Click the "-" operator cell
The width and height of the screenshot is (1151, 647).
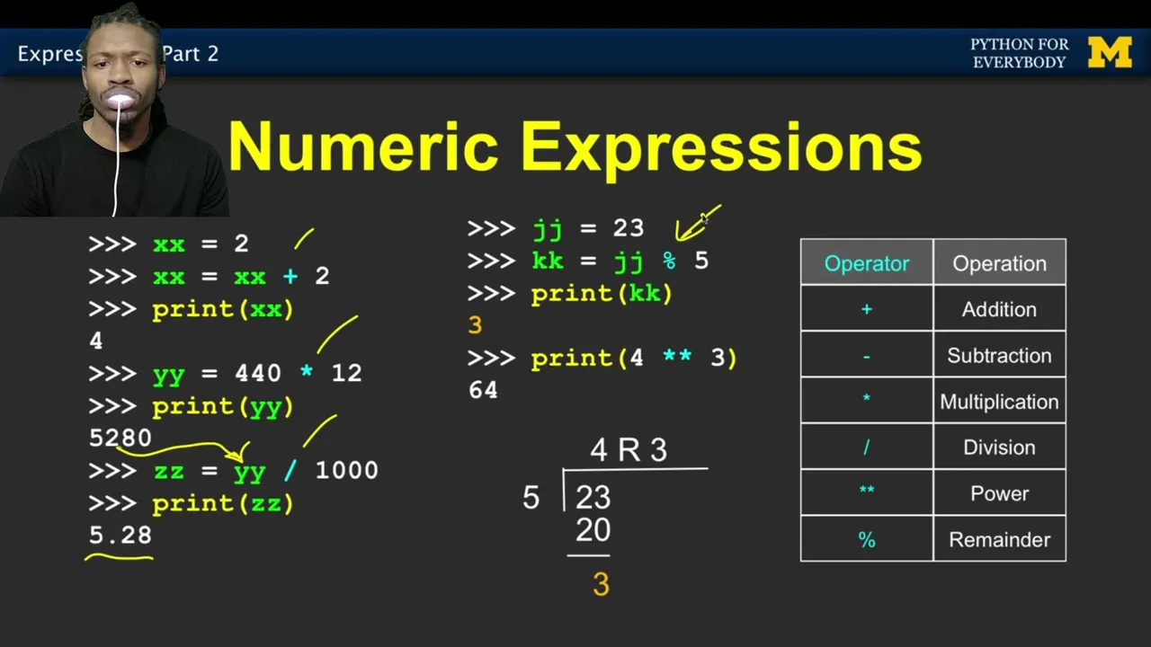click(x=867, y=356)
